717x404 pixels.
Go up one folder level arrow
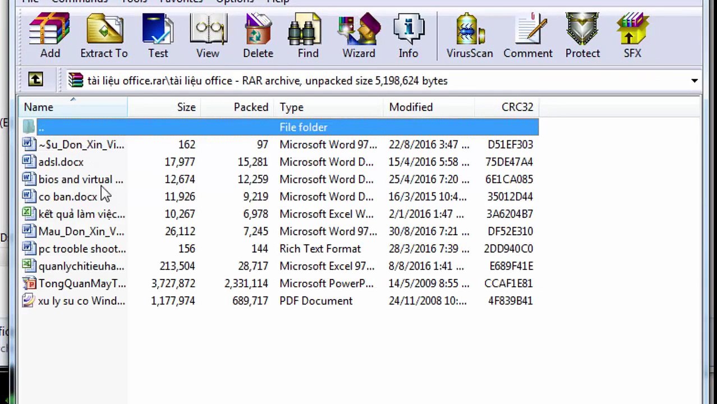[35, 80]
